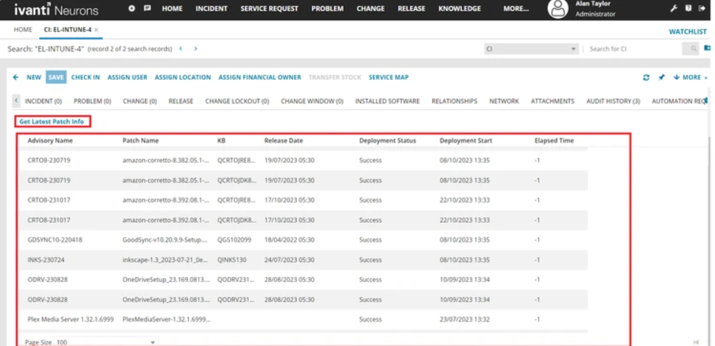This screenshot has width=715, height=346.
Task: Click the search magnifier for CI lookup
Action: 692,49
